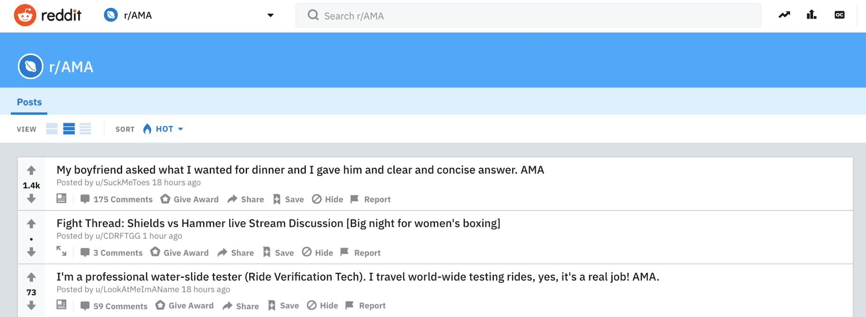This screenshot has width=866, height=317.
Task: Open 175 Comments on the dinner post
Action: [117, 199]
